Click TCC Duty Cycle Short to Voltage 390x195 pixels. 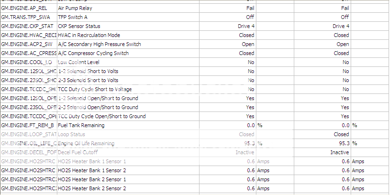click(94, 89)
